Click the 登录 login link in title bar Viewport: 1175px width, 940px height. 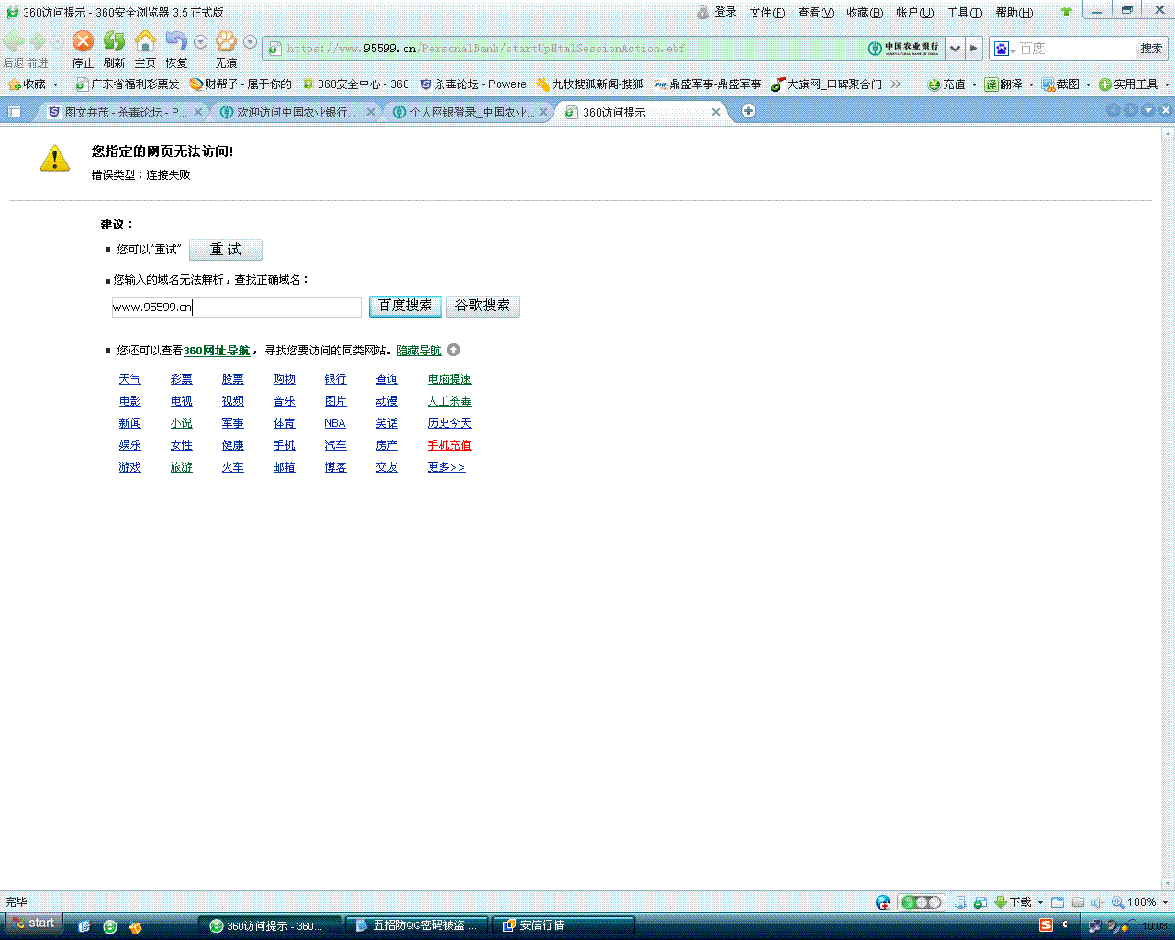tap(726, 12)
